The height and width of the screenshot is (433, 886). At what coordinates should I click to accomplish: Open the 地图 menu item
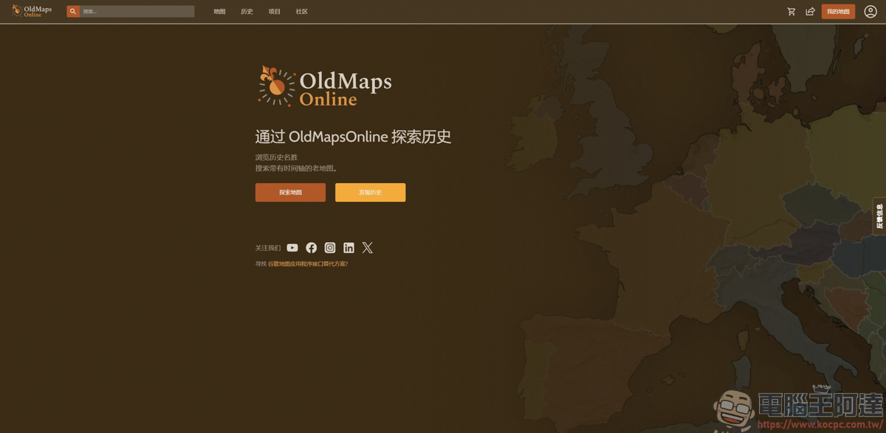(219, 12)
